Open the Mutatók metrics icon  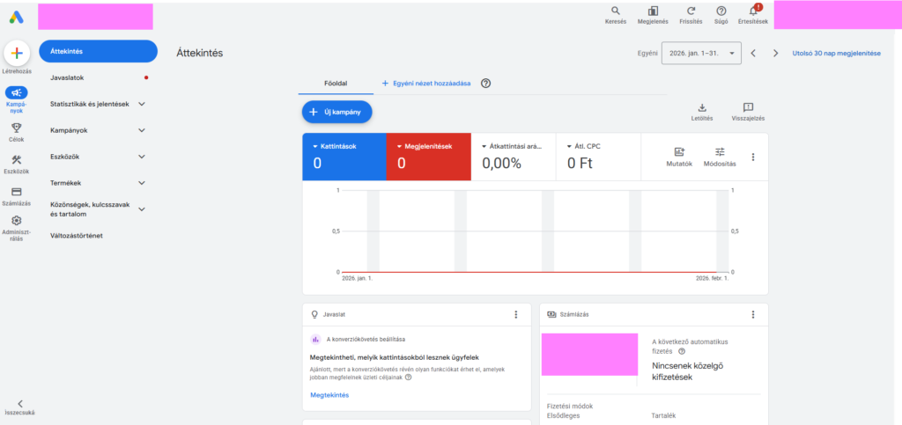[x=679, y=151]
